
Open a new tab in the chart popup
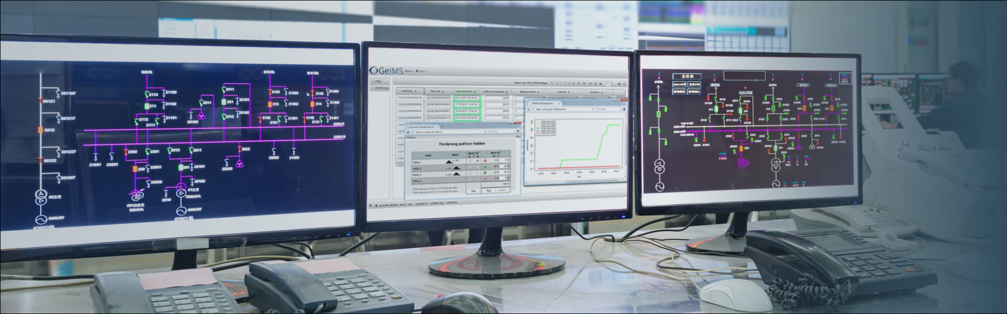[565, 103]
